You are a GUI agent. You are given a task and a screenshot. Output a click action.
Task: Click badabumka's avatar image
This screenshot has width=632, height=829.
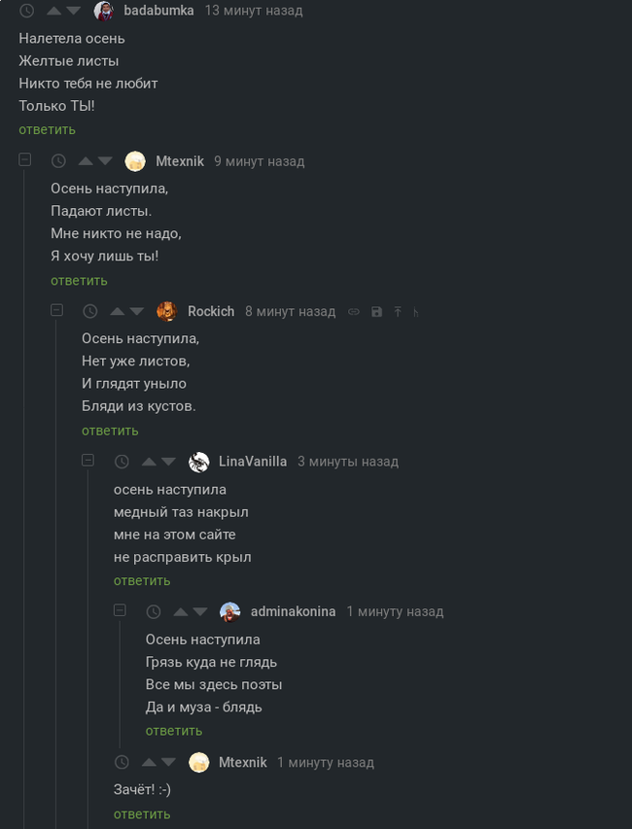point(104,11)
